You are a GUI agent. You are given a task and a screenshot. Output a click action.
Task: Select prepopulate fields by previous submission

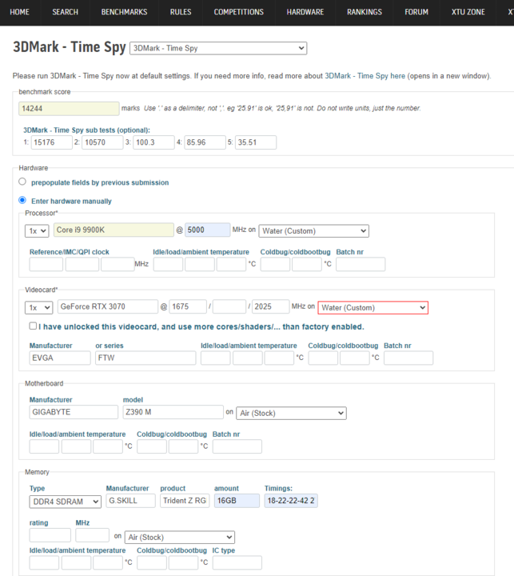coord(23,182)
